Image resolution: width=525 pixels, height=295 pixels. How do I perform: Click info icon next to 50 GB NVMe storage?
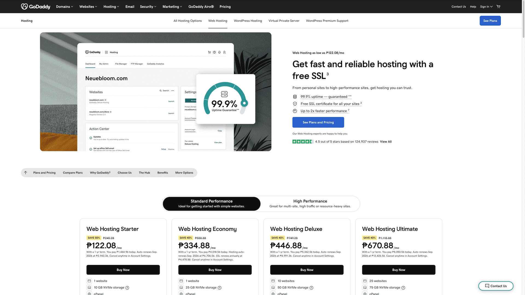(311, 288)
